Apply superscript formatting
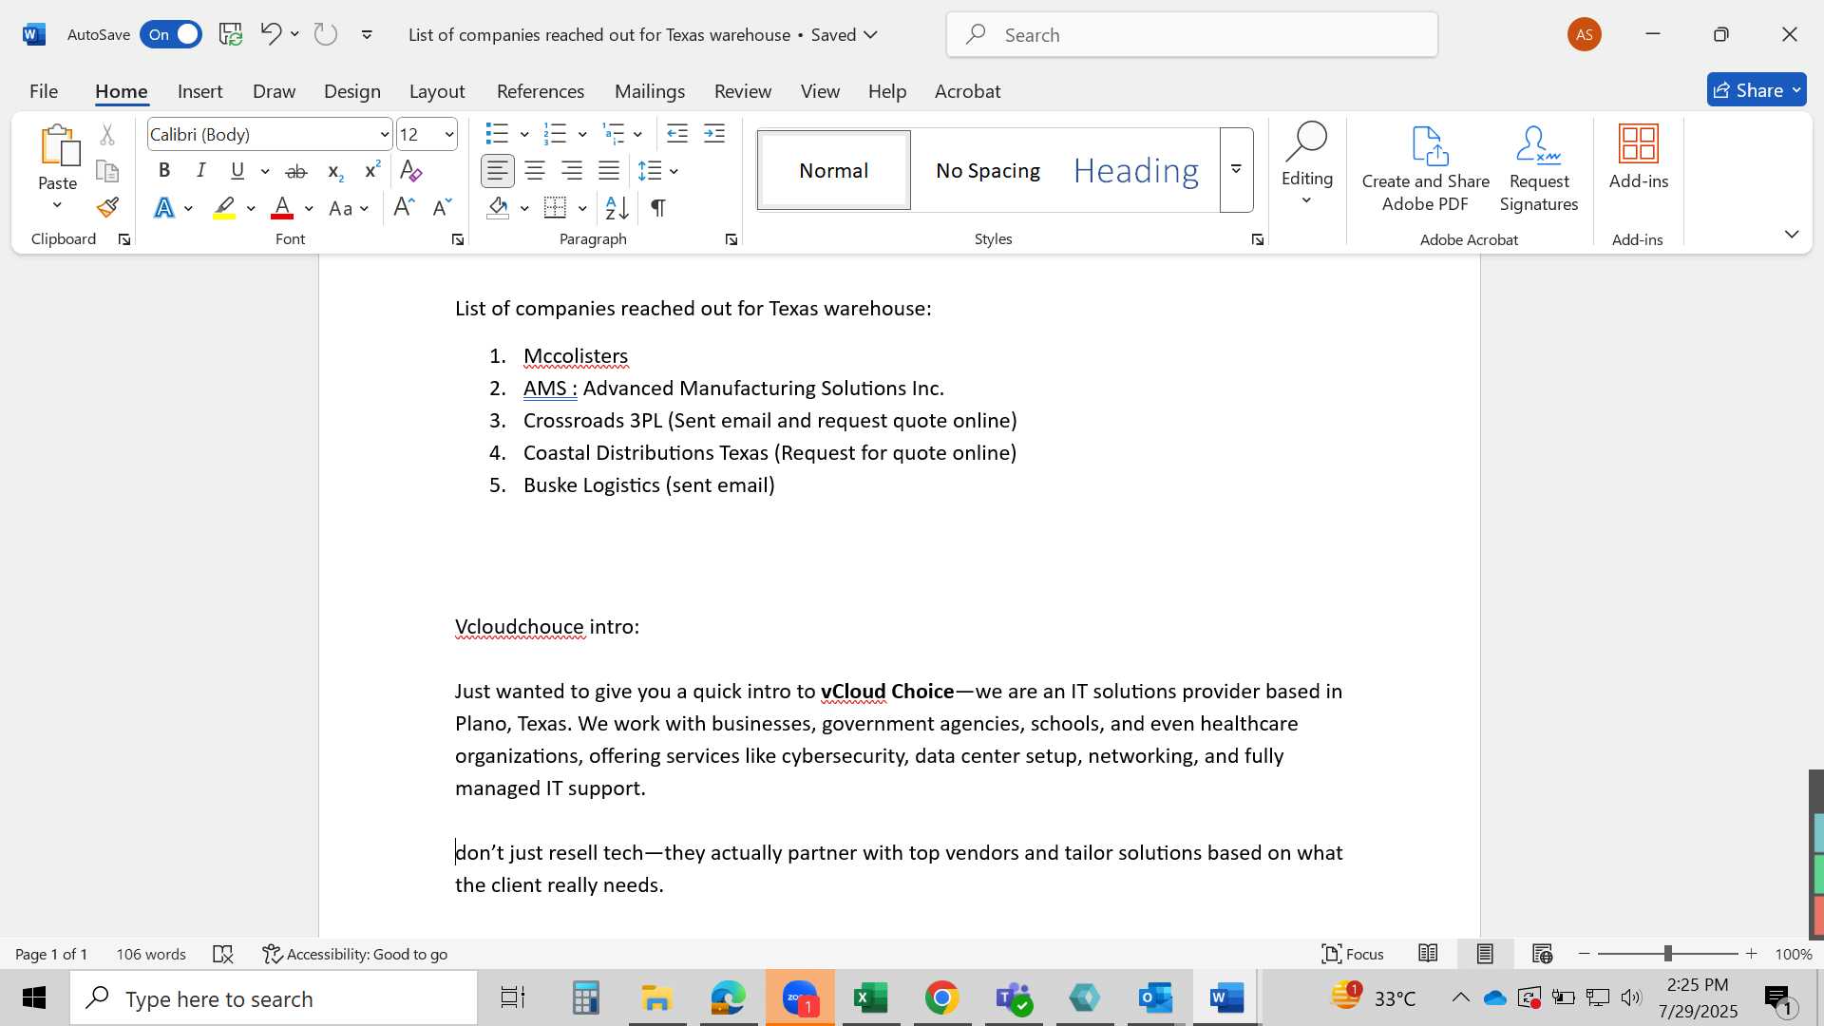The height and width of the screenshot is (1026, 1824). pyautogui.click(x=372, y=171)
